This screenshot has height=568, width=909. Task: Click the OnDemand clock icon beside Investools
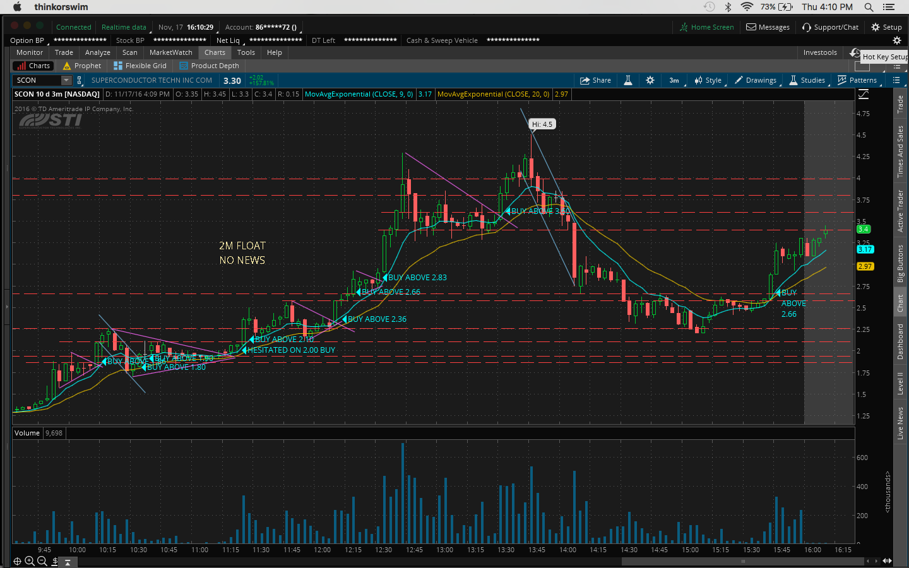855,52
